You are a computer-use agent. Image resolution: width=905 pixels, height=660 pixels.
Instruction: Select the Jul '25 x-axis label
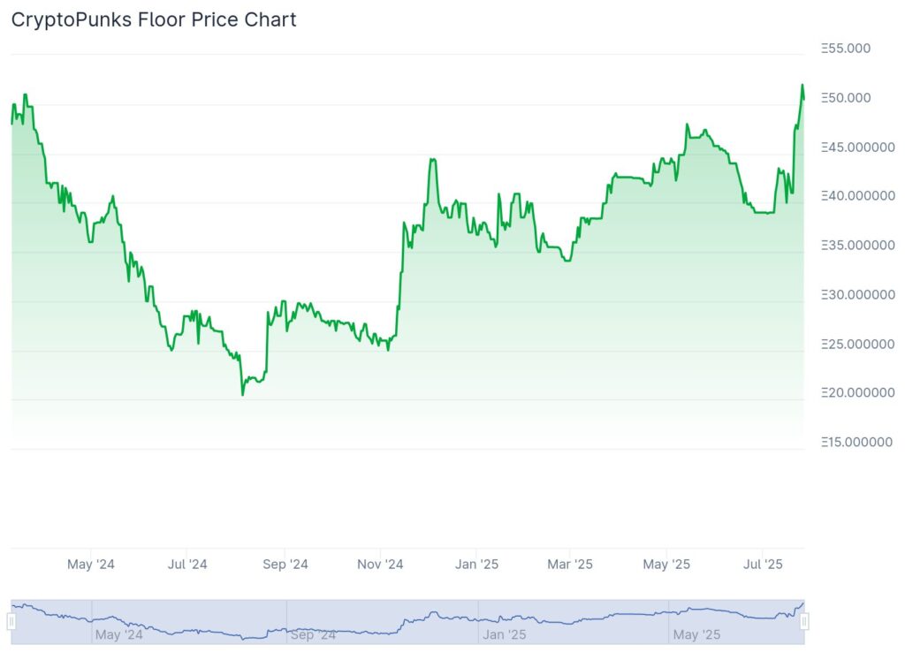(763, 565)
